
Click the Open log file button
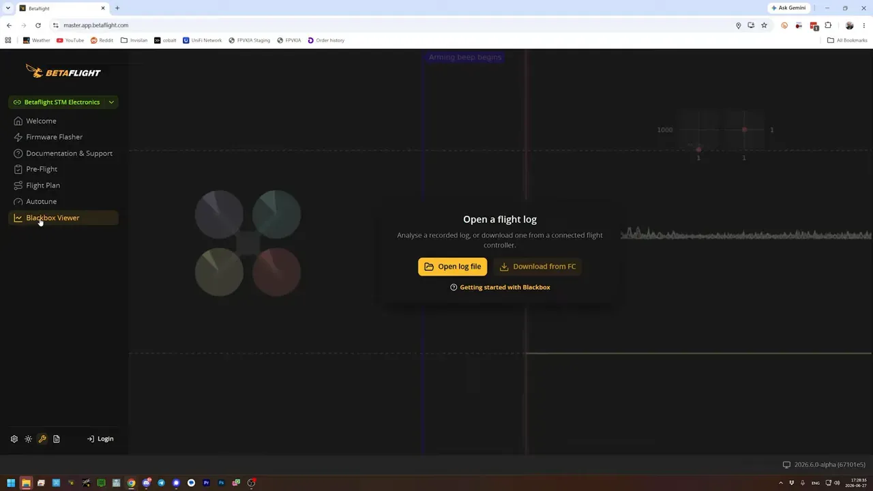452,267
